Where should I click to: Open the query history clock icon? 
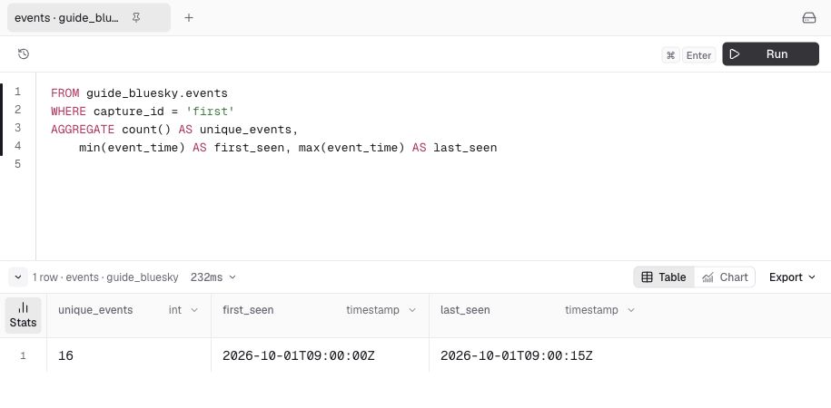(24, 54)
